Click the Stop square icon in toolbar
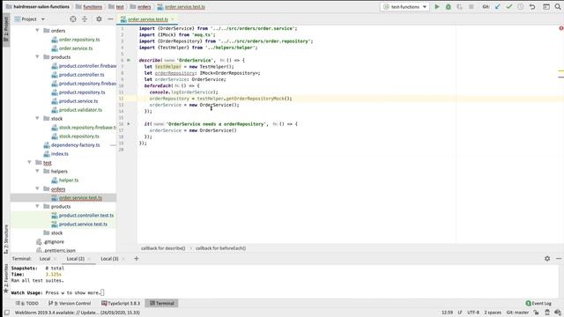 pyautogui.click(x=471, y=7)
